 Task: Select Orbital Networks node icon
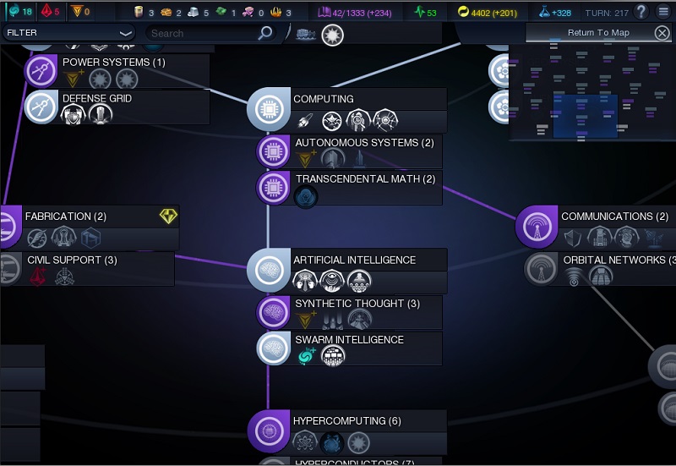[x=541, y=269]
